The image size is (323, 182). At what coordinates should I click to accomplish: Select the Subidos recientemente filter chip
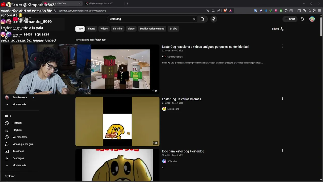152,29
